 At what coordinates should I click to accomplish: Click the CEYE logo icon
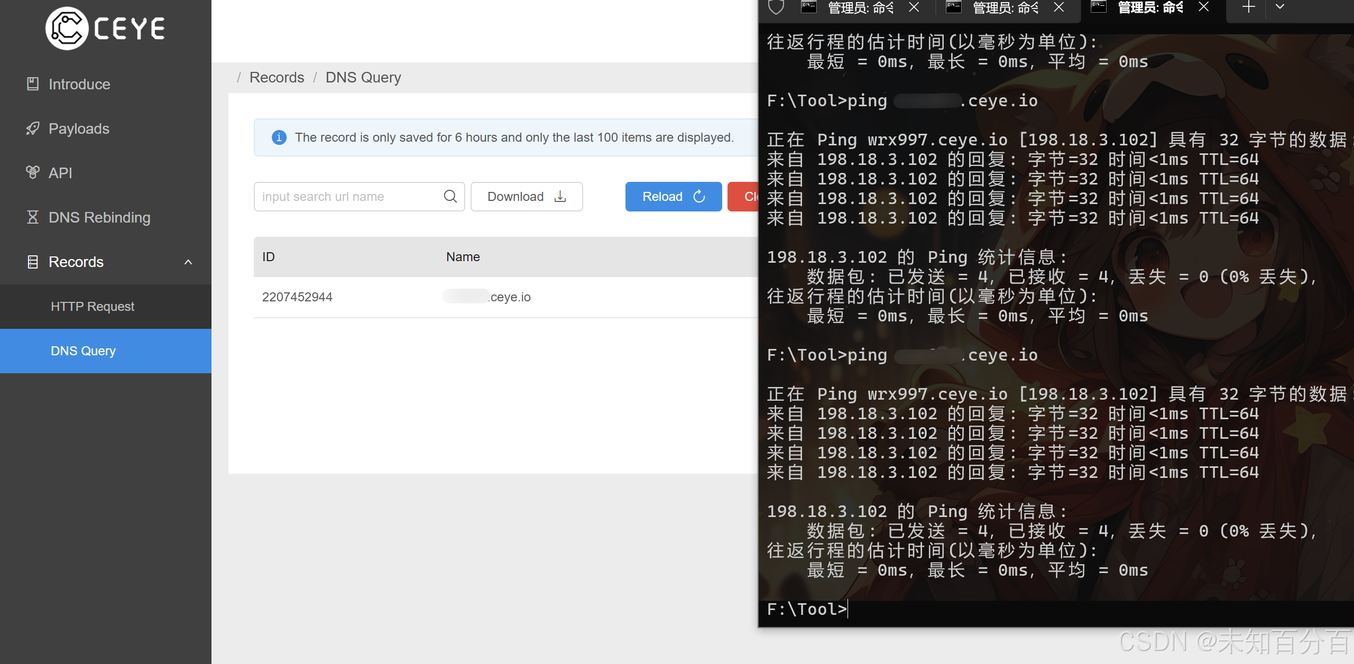tap(67, 28)
